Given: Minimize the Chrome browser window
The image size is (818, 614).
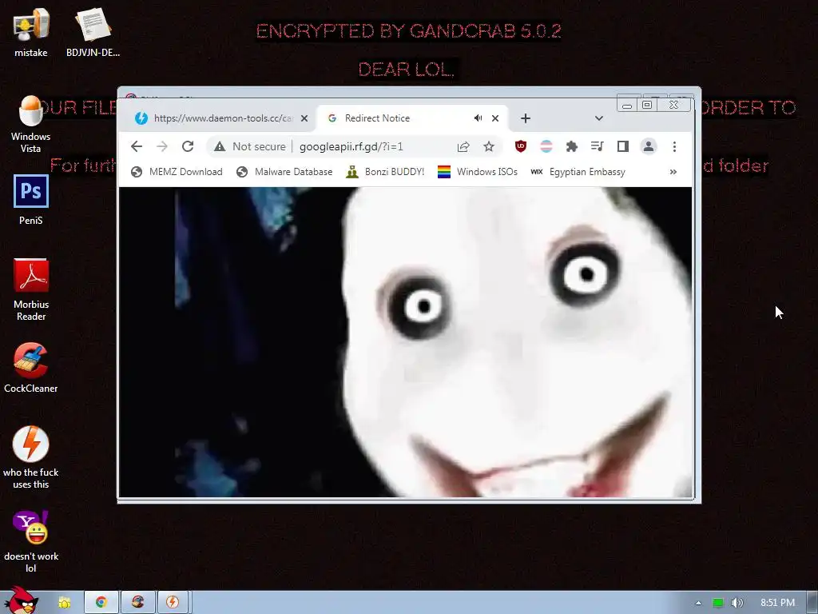Looking at the screenshot, I should pyautogui.click(x=627, y=106).
